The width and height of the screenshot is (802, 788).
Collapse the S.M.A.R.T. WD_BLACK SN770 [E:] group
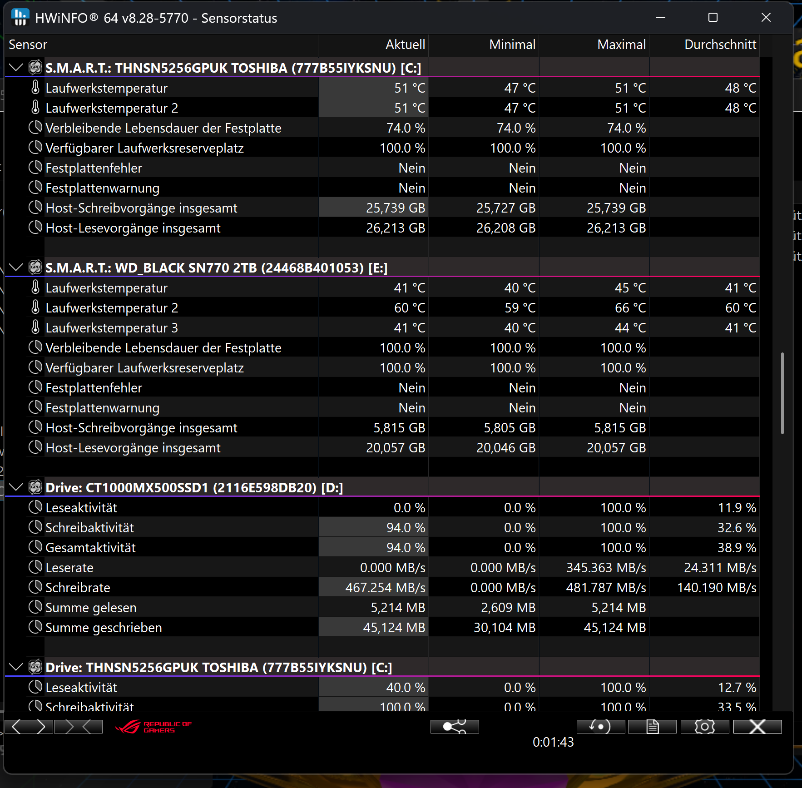(16, 268)
